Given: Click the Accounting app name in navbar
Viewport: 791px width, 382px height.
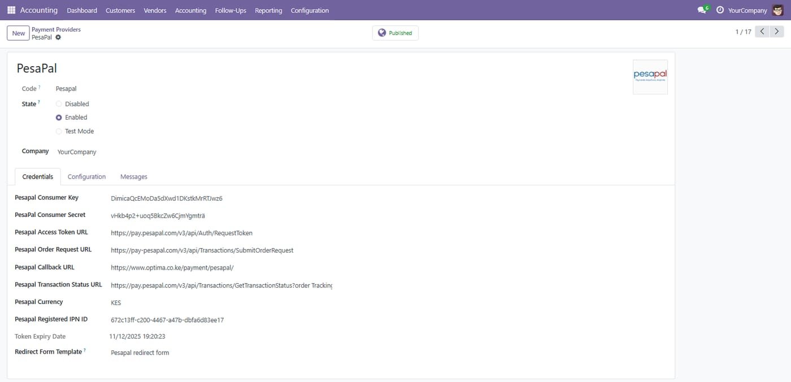Looking at the screenshot, I should [38, 10].
